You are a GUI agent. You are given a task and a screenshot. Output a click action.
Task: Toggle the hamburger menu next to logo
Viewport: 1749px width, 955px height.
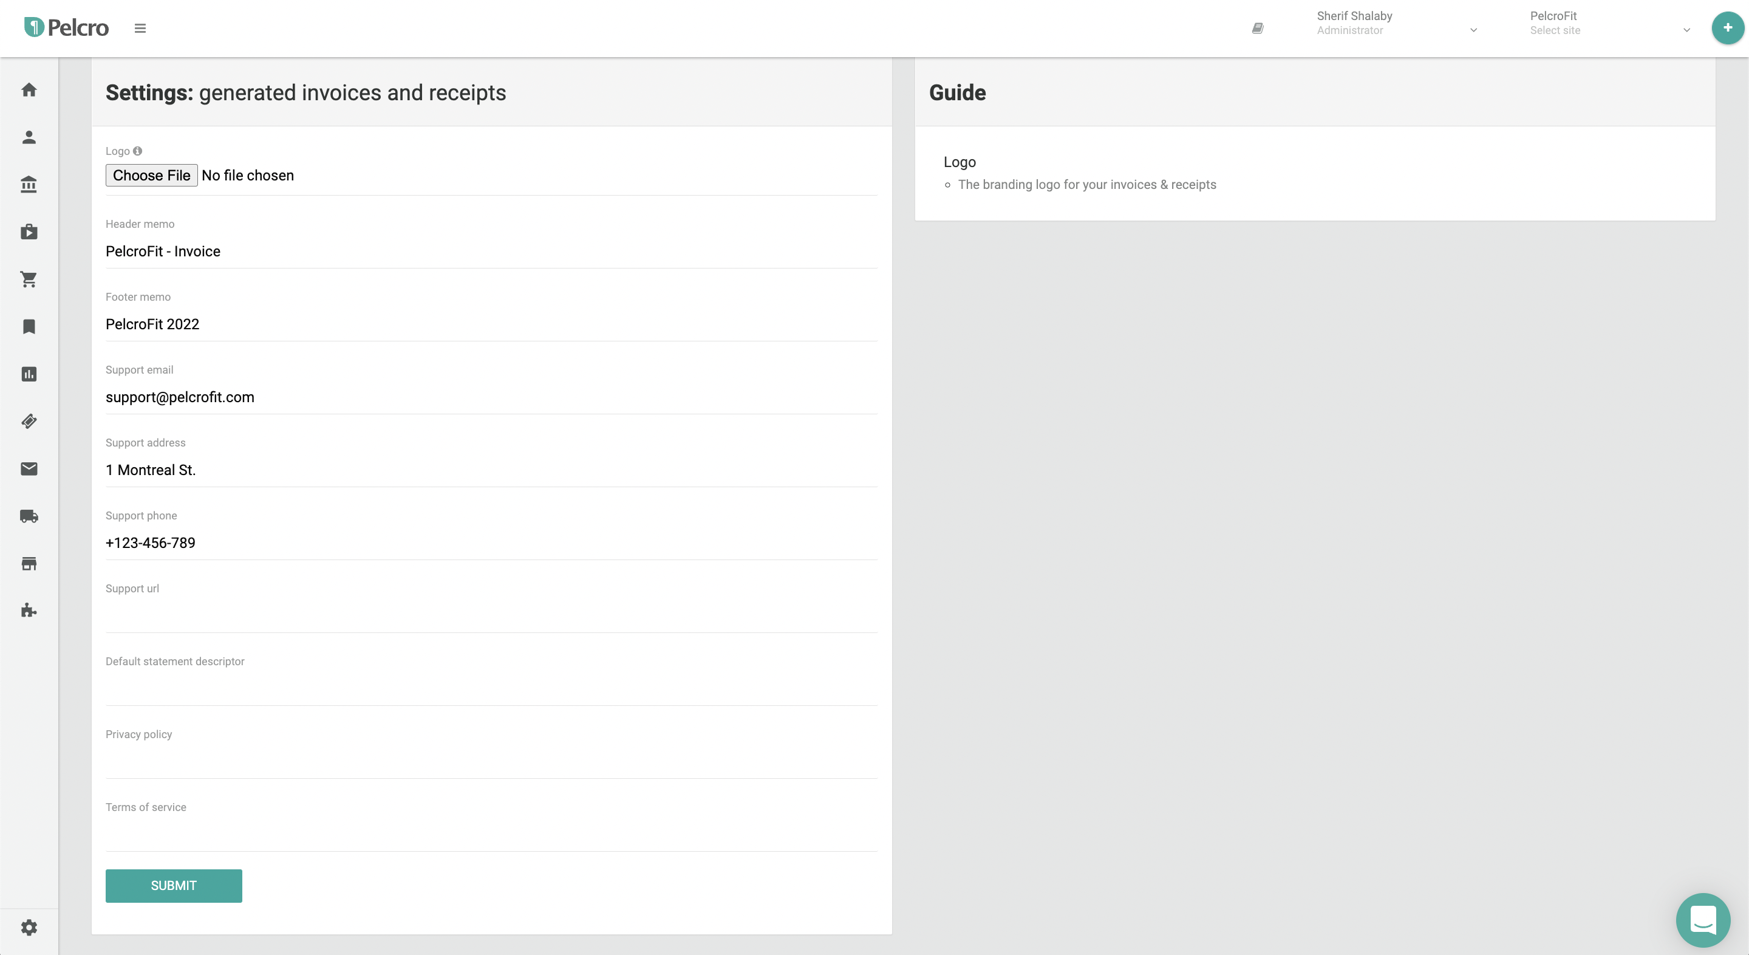(x=140, y=29)
